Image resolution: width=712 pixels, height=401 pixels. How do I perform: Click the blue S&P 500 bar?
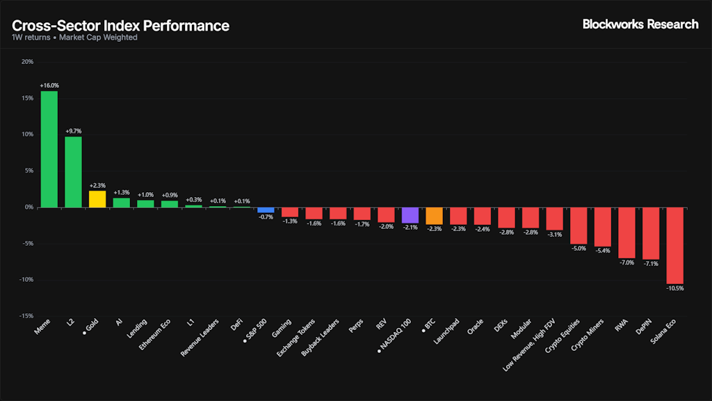(x=266, y=210)
